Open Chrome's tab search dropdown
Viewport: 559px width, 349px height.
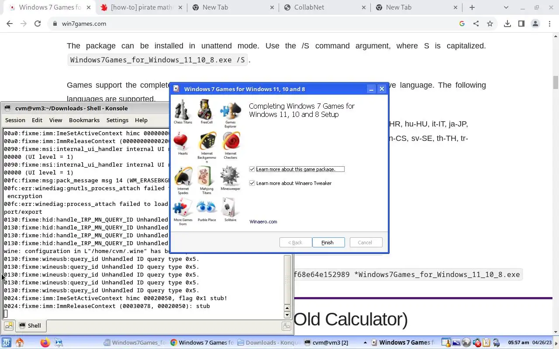pyautogui.click(x=506, y=7)
